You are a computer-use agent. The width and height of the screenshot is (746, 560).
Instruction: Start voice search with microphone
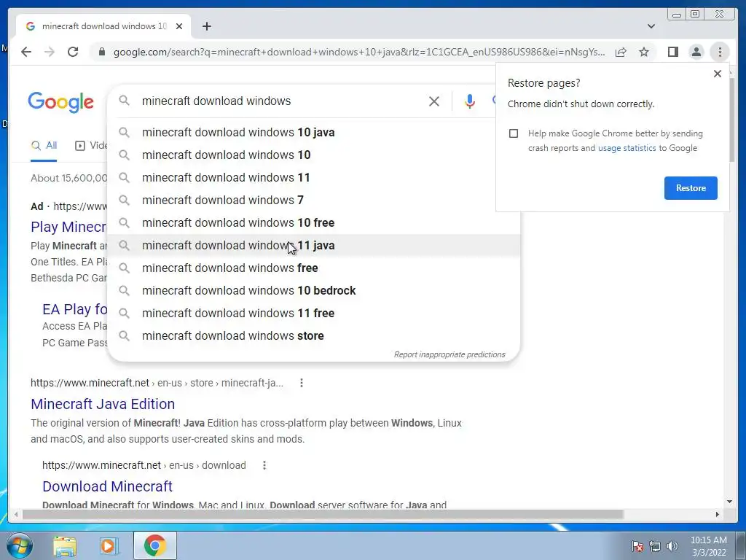[x=470, y=101]
